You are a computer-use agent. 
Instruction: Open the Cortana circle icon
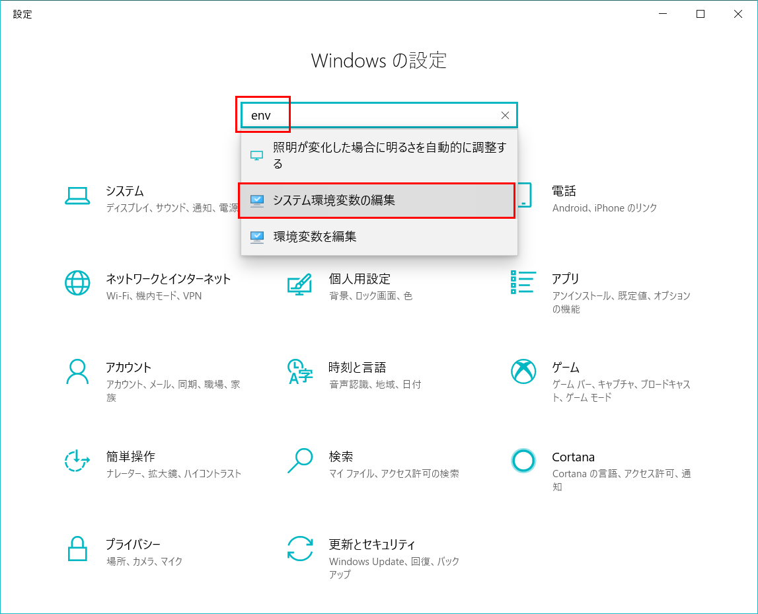523,461
